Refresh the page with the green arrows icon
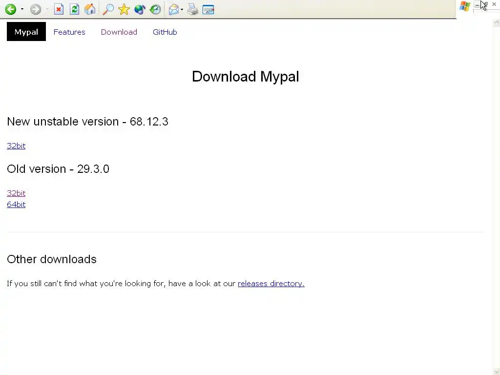Screen dimensions: 500x375 coord(74,9)
